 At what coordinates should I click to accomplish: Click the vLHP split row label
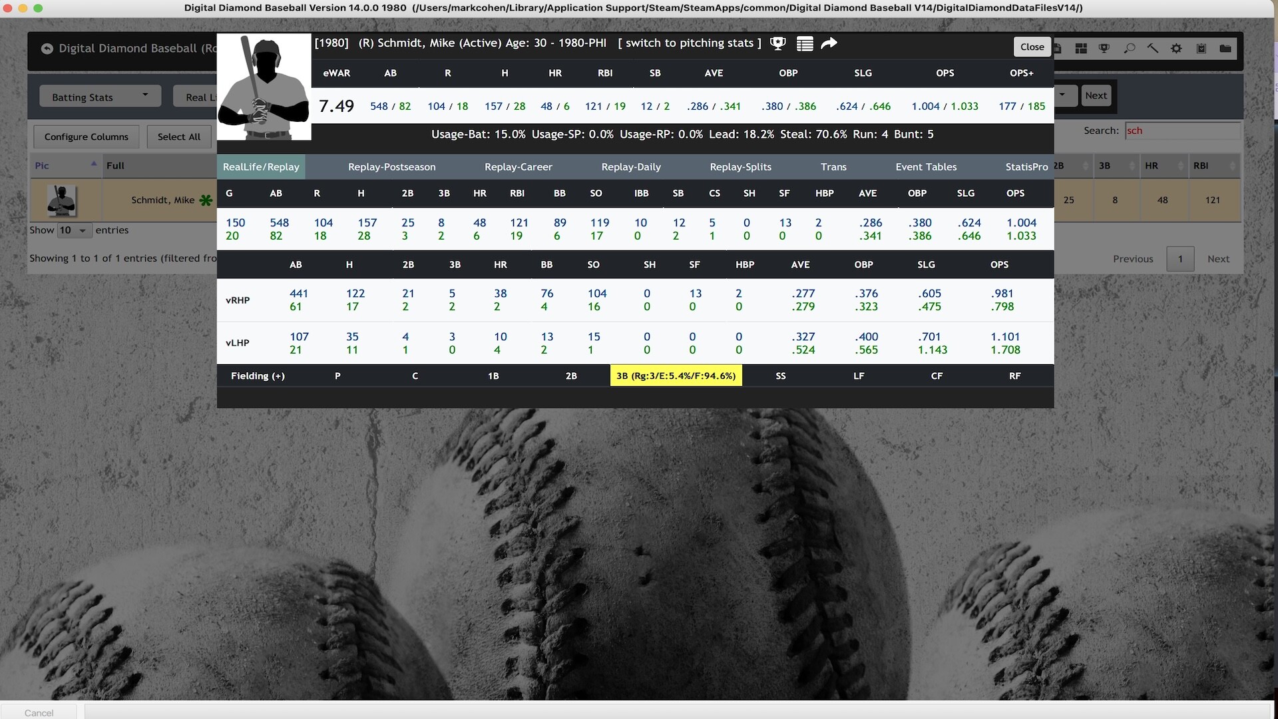[x=238, y=344]
